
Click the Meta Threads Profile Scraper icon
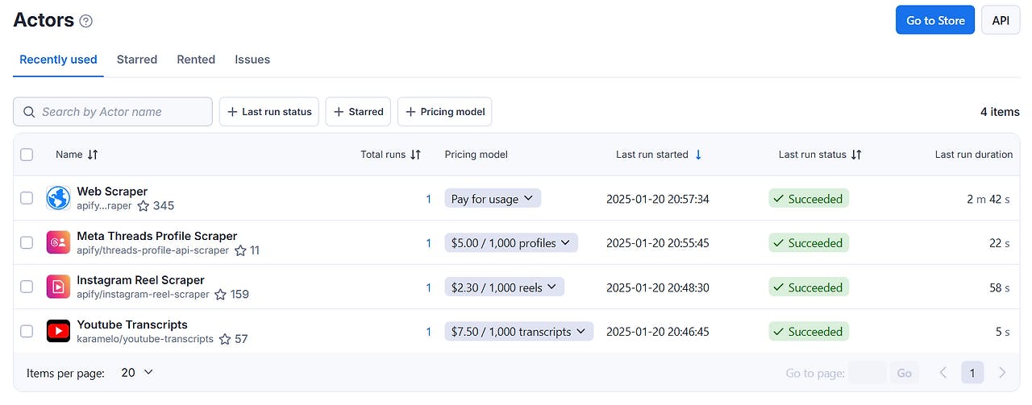(58, 242)
